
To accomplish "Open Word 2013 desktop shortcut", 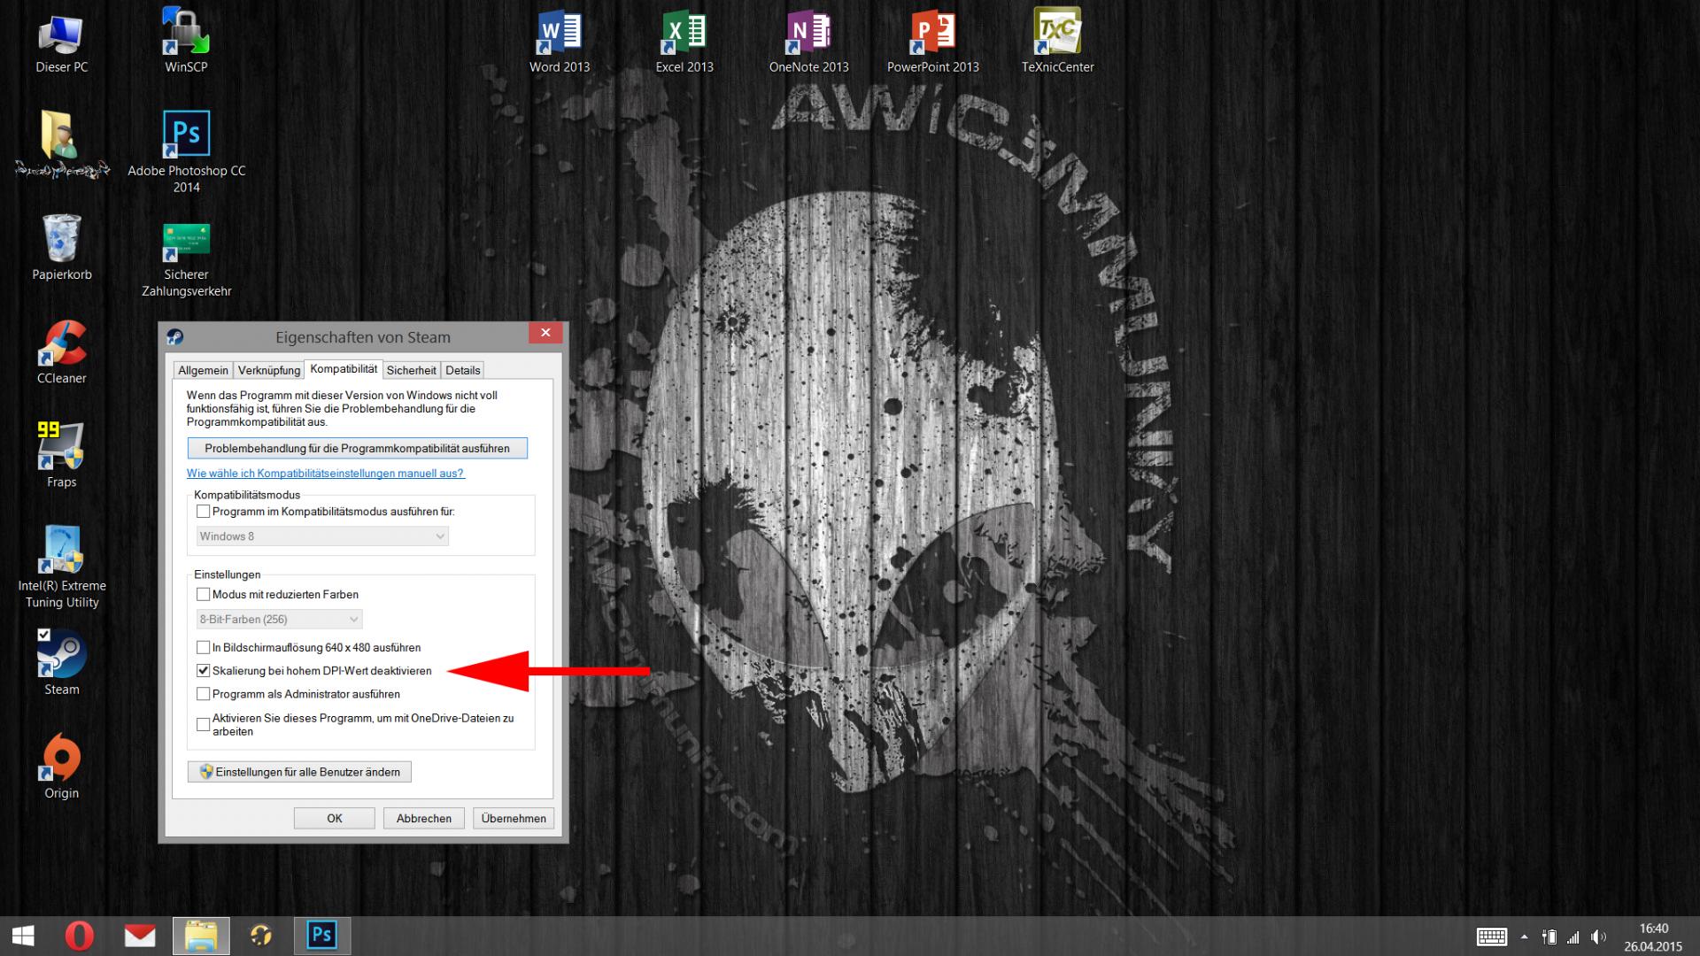I will (560, 40).
